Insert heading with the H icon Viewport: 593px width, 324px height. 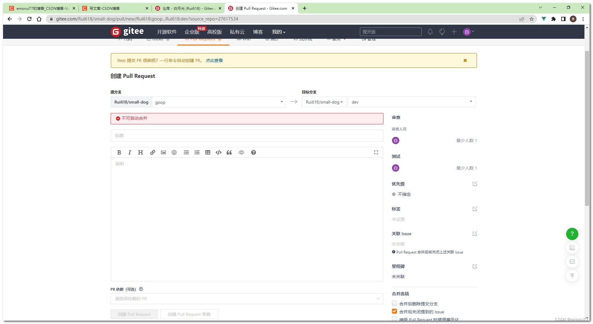click(141, 152)
